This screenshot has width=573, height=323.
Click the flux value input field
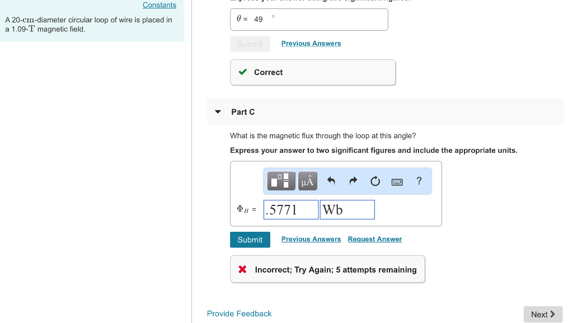[x=291, y=210]
